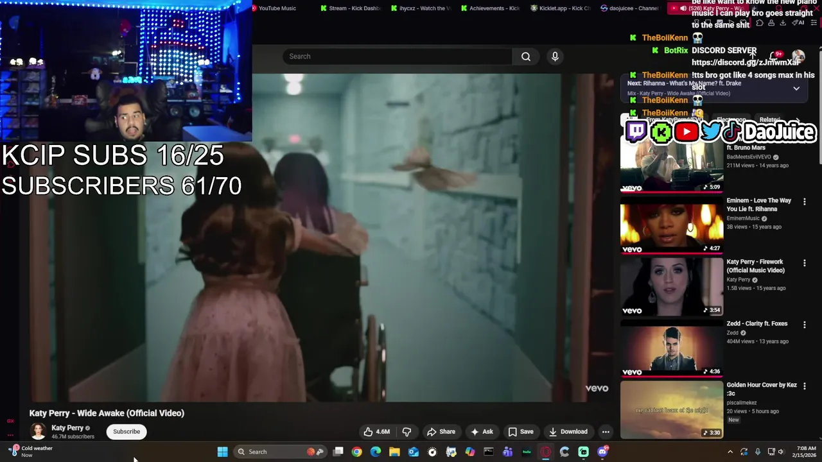
Task: Open options for Zedd Clarity
Action: (804, 325)
